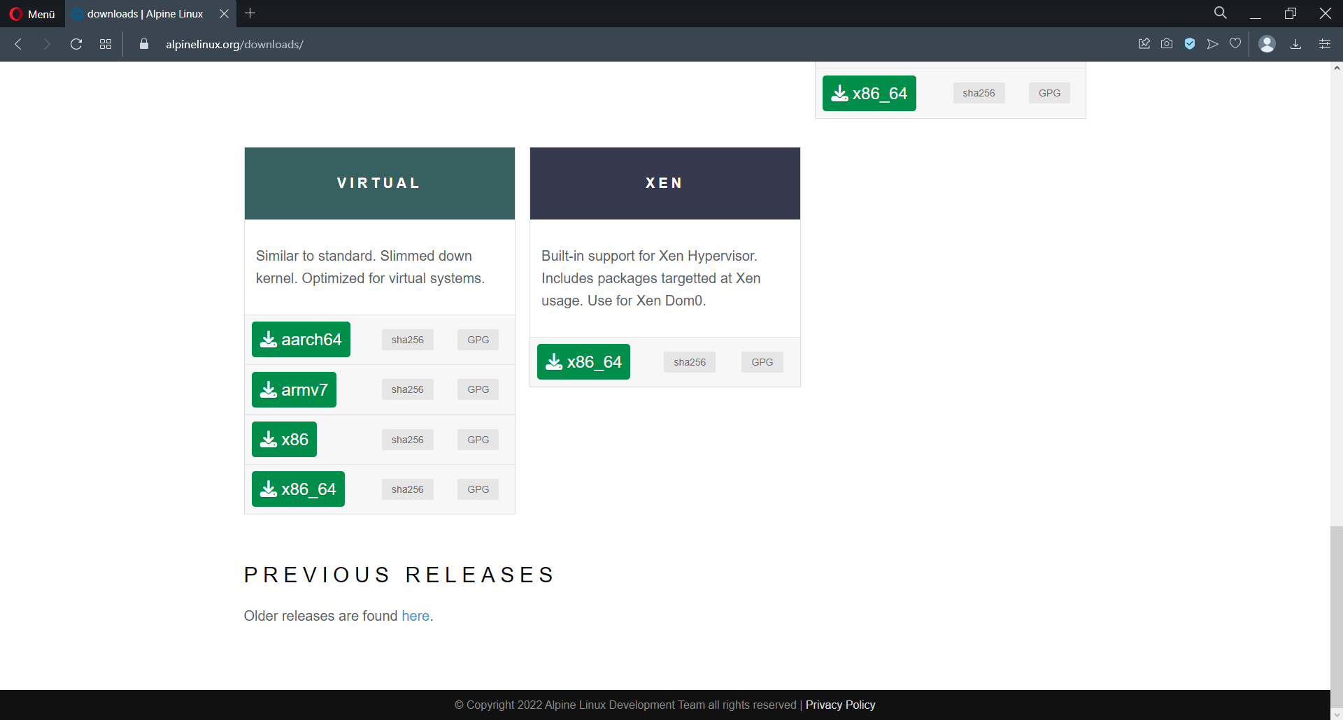Open the Privacy Policy footer link
The image size is (1343, 720).
840,705
